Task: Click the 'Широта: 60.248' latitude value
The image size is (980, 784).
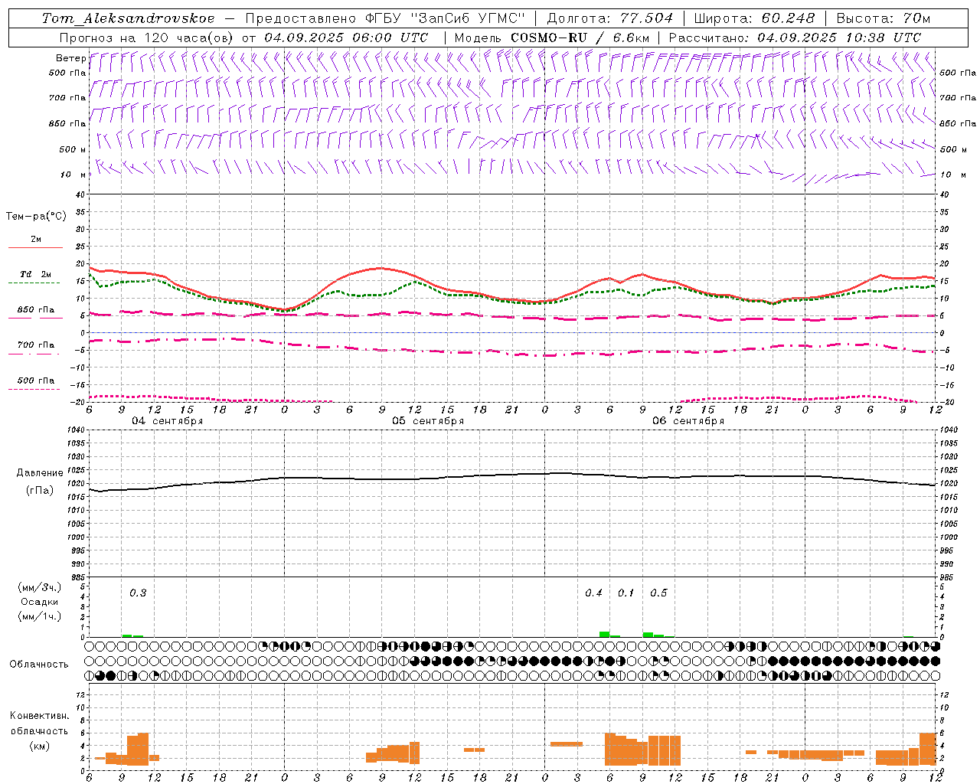Action: [754, 18]
